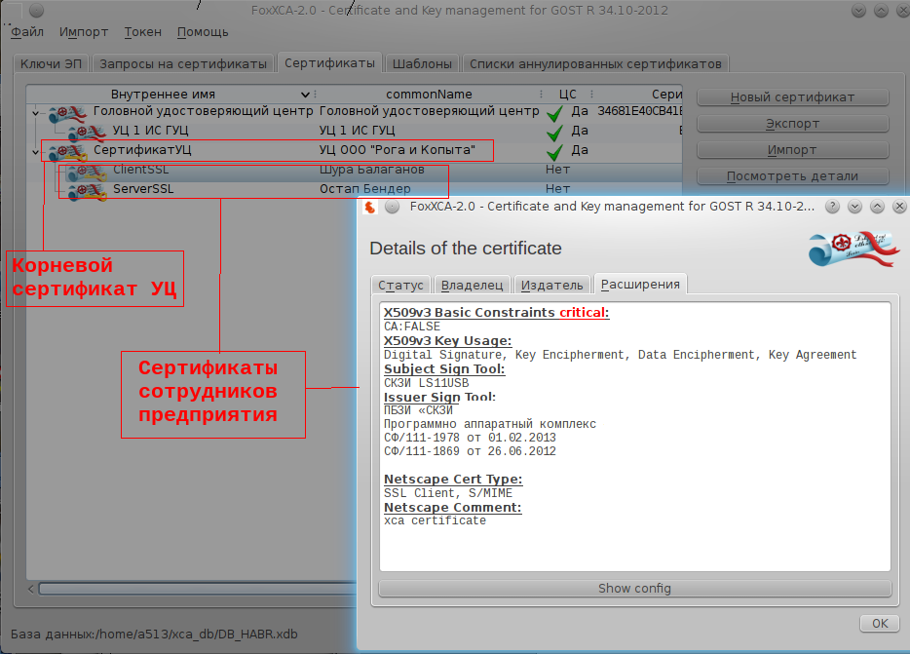Open the Токен menu
This screenshot has width=910, height=654.
[x=143, y=32]
